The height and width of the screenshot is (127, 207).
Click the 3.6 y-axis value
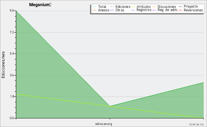(12, 75)
